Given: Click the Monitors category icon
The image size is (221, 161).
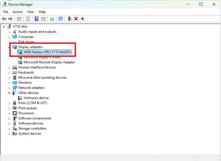Looking at the screenshot, I should tap(15, 83).
